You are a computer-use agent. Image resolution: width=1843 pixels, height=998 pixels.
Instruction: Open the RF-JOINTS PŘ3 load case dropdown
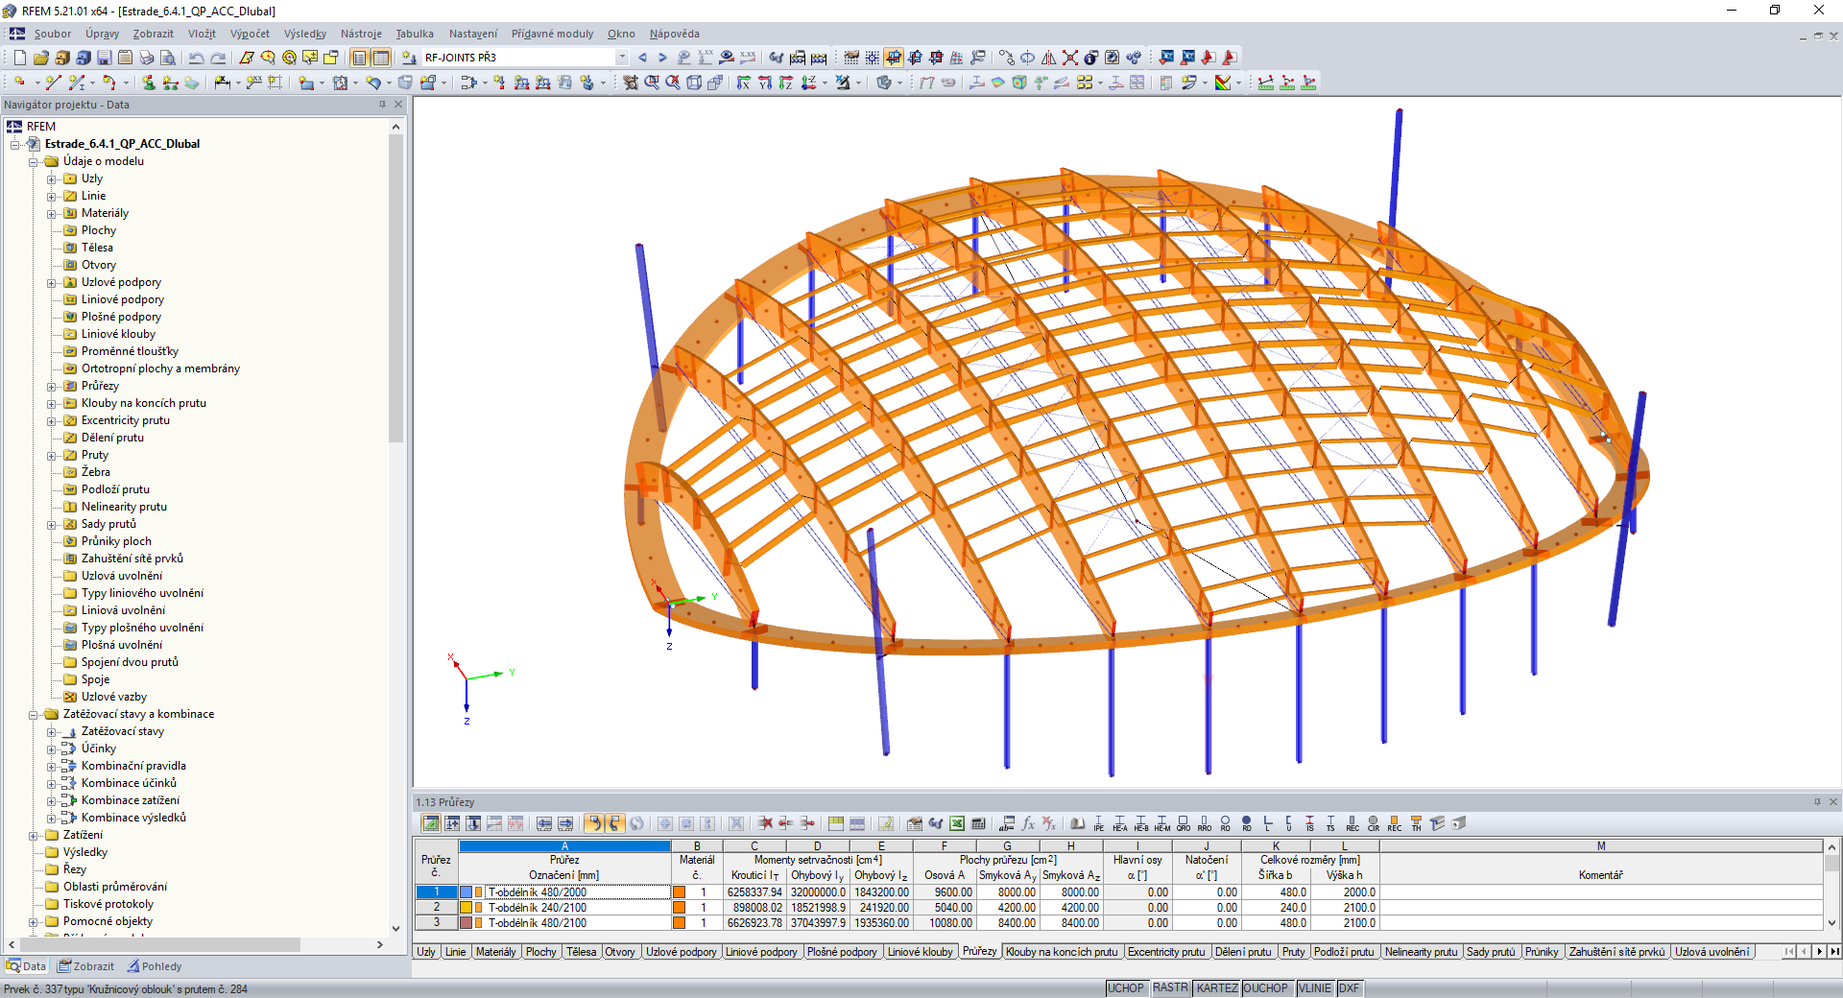tap(622, 58)
